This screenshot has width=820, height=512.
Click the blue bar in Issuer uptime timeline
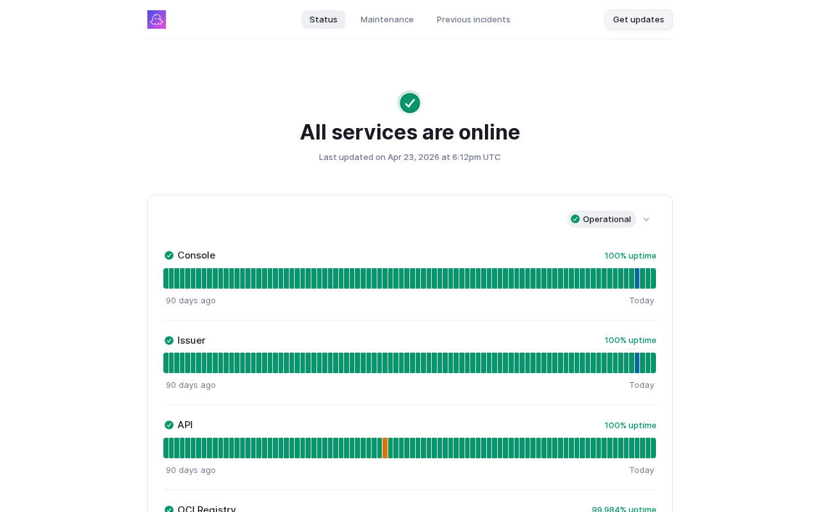click(x=637, y=363)
